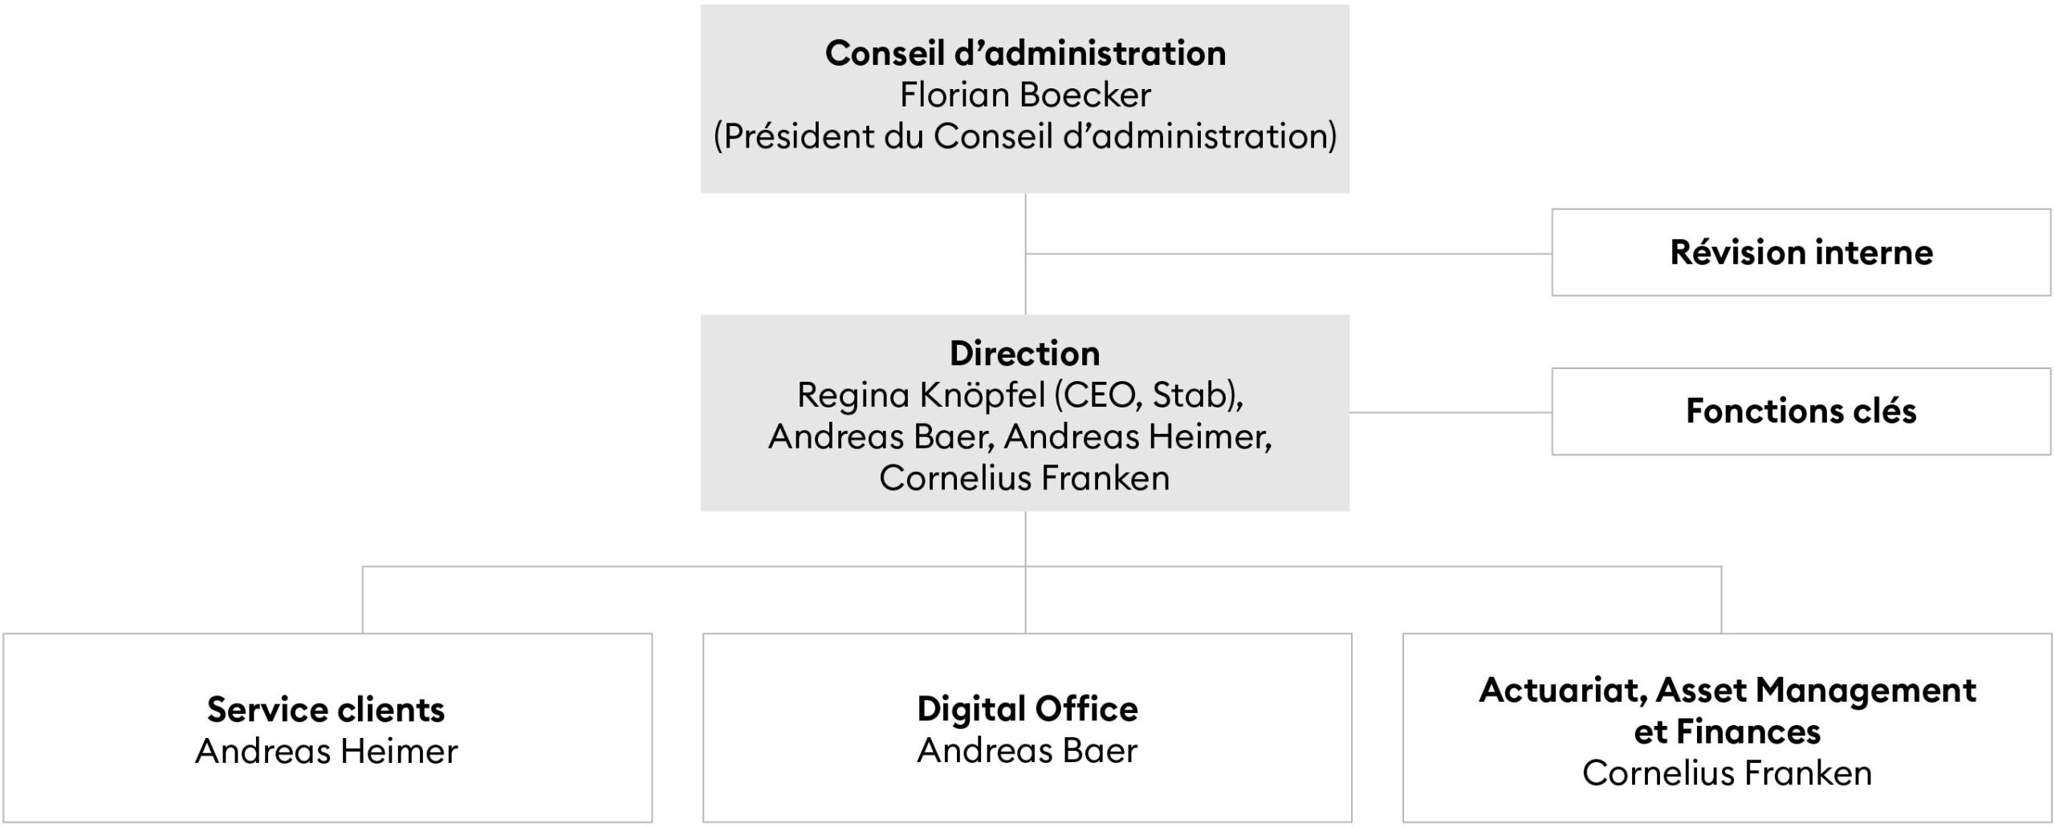Select Andreas Baer under Digital Office
The image size is (2055, 827).
1027,752
